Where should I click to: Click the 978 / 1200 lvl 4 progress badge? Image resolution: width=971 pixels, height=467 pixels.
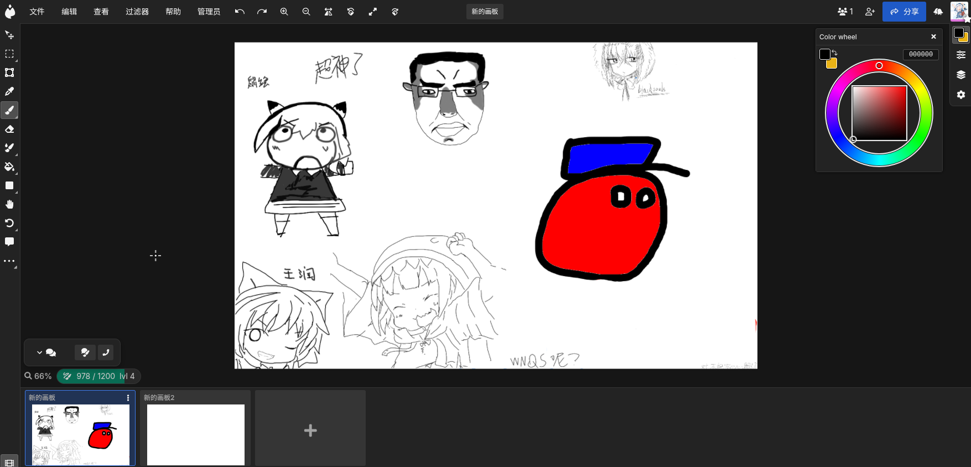pos(98,376)
